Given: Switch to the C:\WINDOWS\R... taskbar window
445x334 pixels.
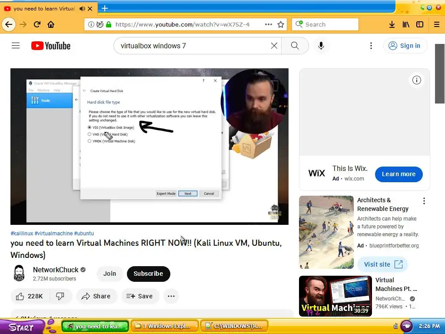Looking at the screenshot, I should pyautogui.click(x=234, y=326).
